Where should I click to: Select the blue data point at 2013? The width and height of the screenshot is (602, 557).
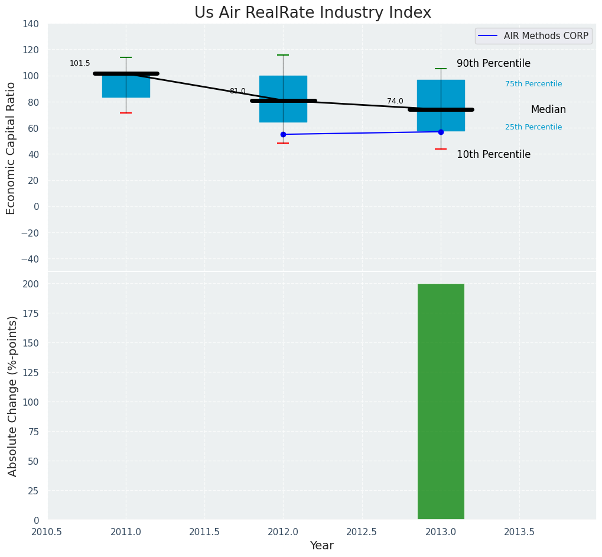pyautogui.click(x=441, y=132)
